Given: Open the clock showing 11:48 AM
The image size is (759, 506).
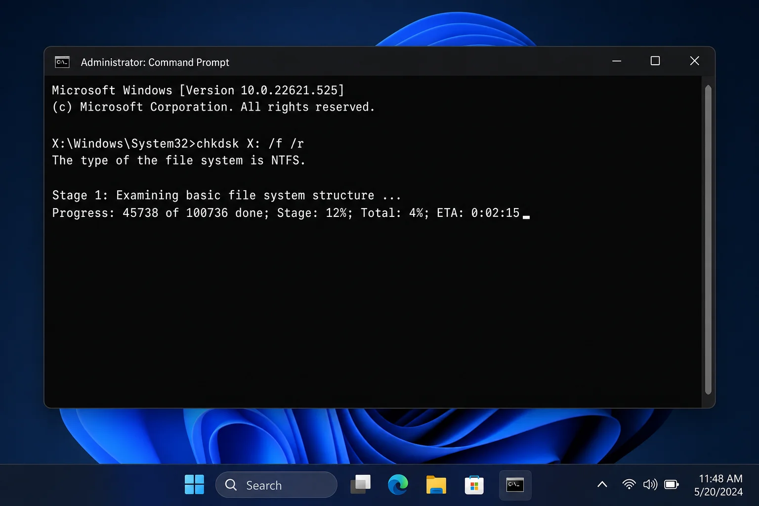Looking at the screenshot, I should (720, 478).
